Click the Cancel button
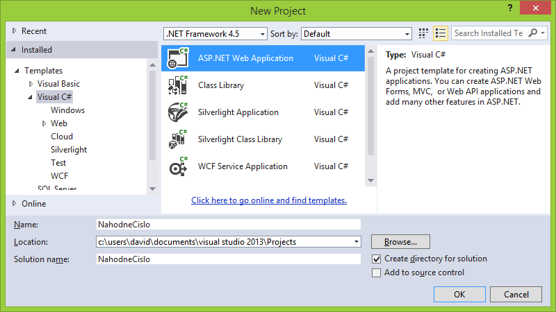The height and width of the screenshot is (312, 556). pos(516,294)
